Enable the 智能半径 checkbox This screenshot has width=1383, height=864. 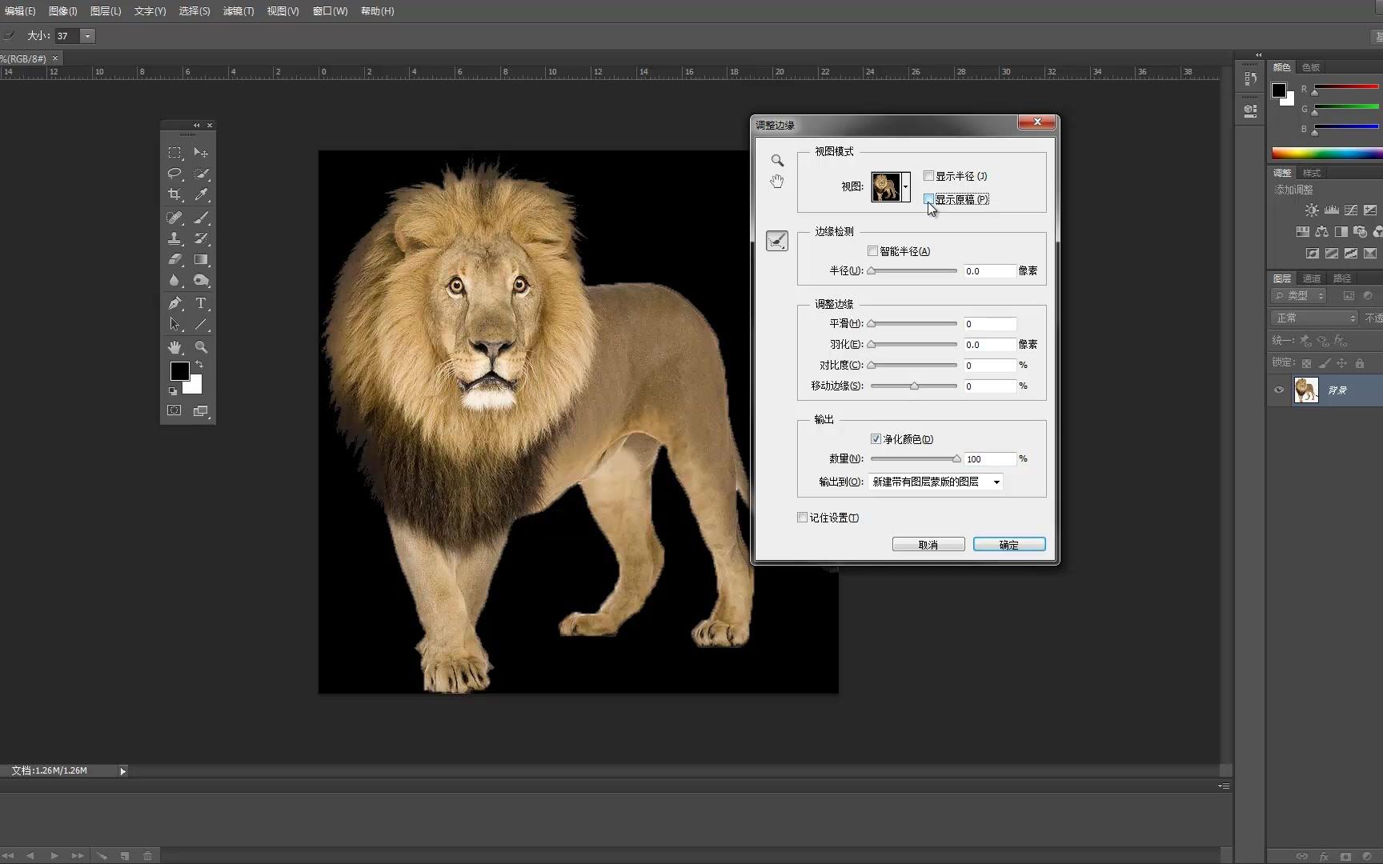pyautogui.click(x=873, y=251)
